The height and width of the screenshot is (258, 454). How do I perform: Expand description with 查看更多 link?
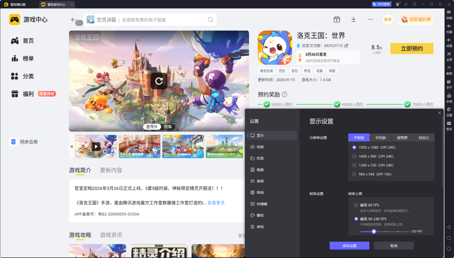tap(216, 203)
